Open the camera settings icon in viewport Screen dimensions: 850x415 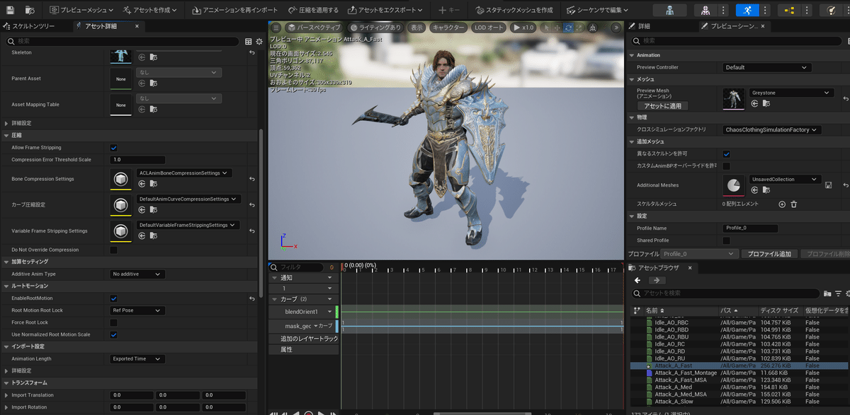pyautogui.click(x=593, y=28)
